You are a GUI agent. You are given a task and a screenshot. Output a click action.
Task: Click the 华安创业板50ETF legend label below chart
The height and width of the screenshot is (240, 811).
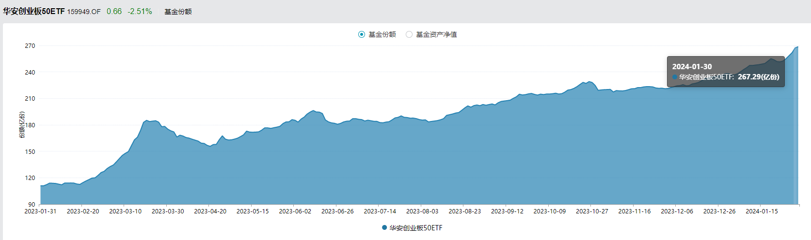coord(416,228)
